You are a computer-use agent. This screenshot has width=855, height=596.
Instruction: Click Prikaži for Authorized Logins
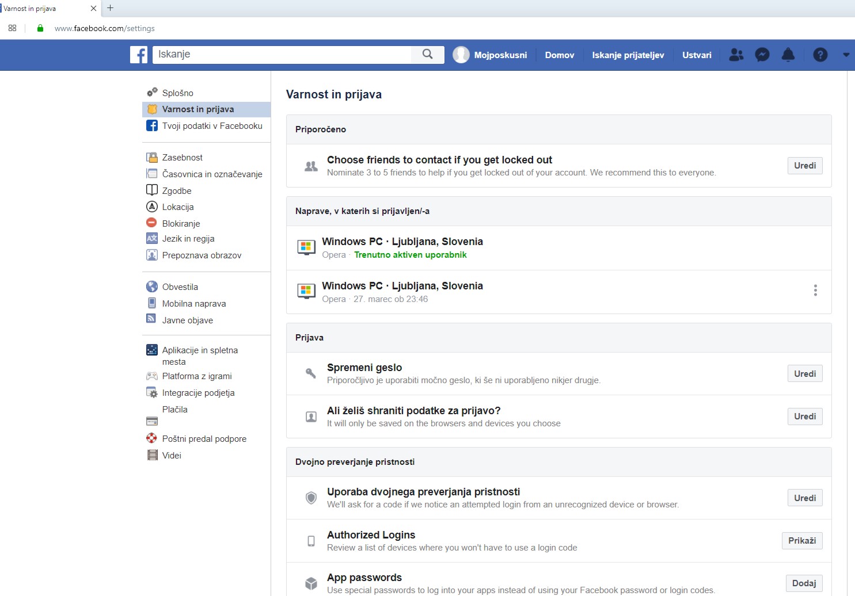point(801,541)
